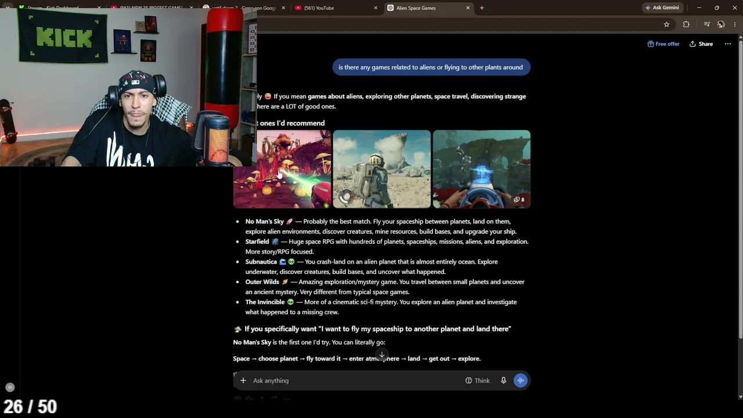
Task: Click the bold "Subnautica" list entry
Action: tap(261, 262)
